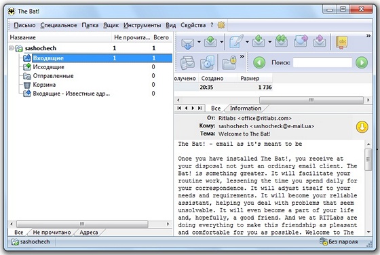Screen dimensions: 380x255
Task: Select the sashochech account in folder tree
Action: click(x=41, y=48)
